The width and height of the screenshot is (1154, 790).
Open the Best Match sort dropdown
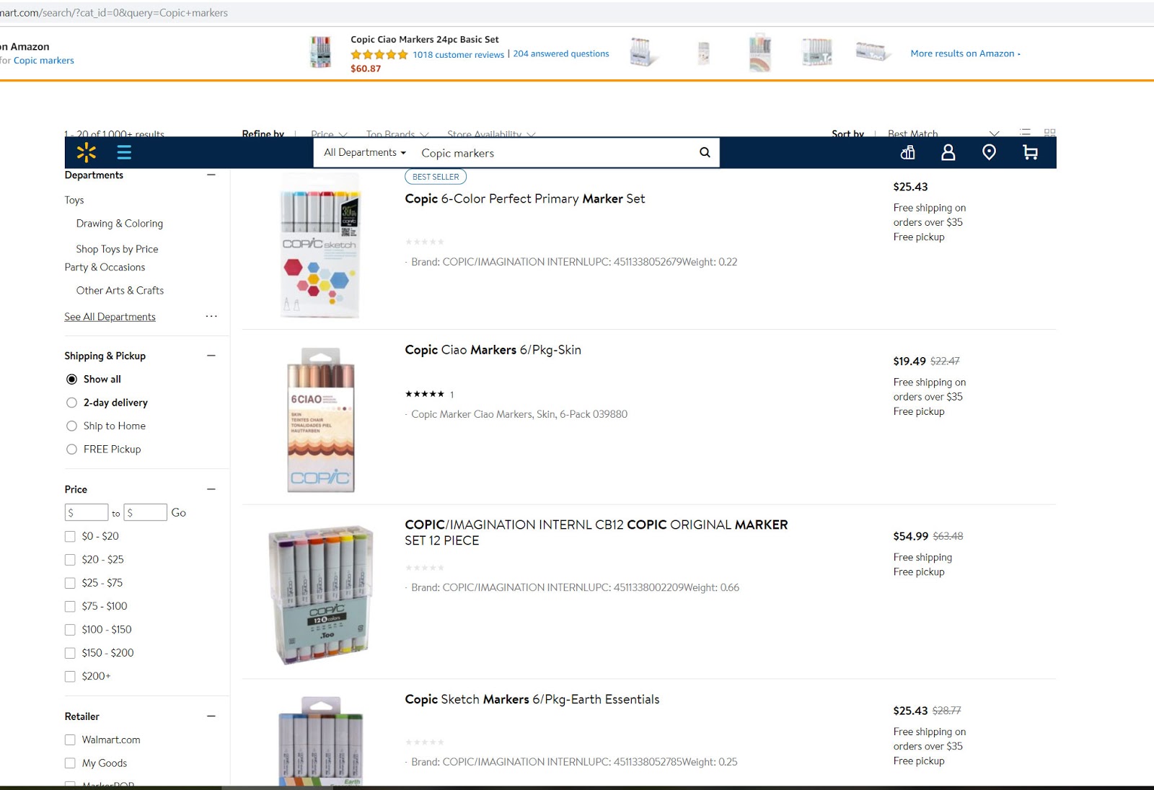click(943, 133)
